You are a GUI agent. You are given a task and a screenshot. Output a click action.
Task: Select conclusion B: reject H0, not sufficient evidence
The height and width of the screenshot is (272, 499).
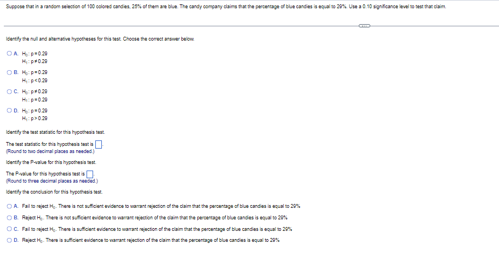point(9,218)
